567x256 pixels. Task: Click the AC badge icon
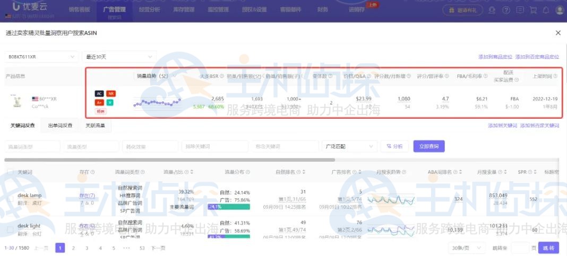99,93
